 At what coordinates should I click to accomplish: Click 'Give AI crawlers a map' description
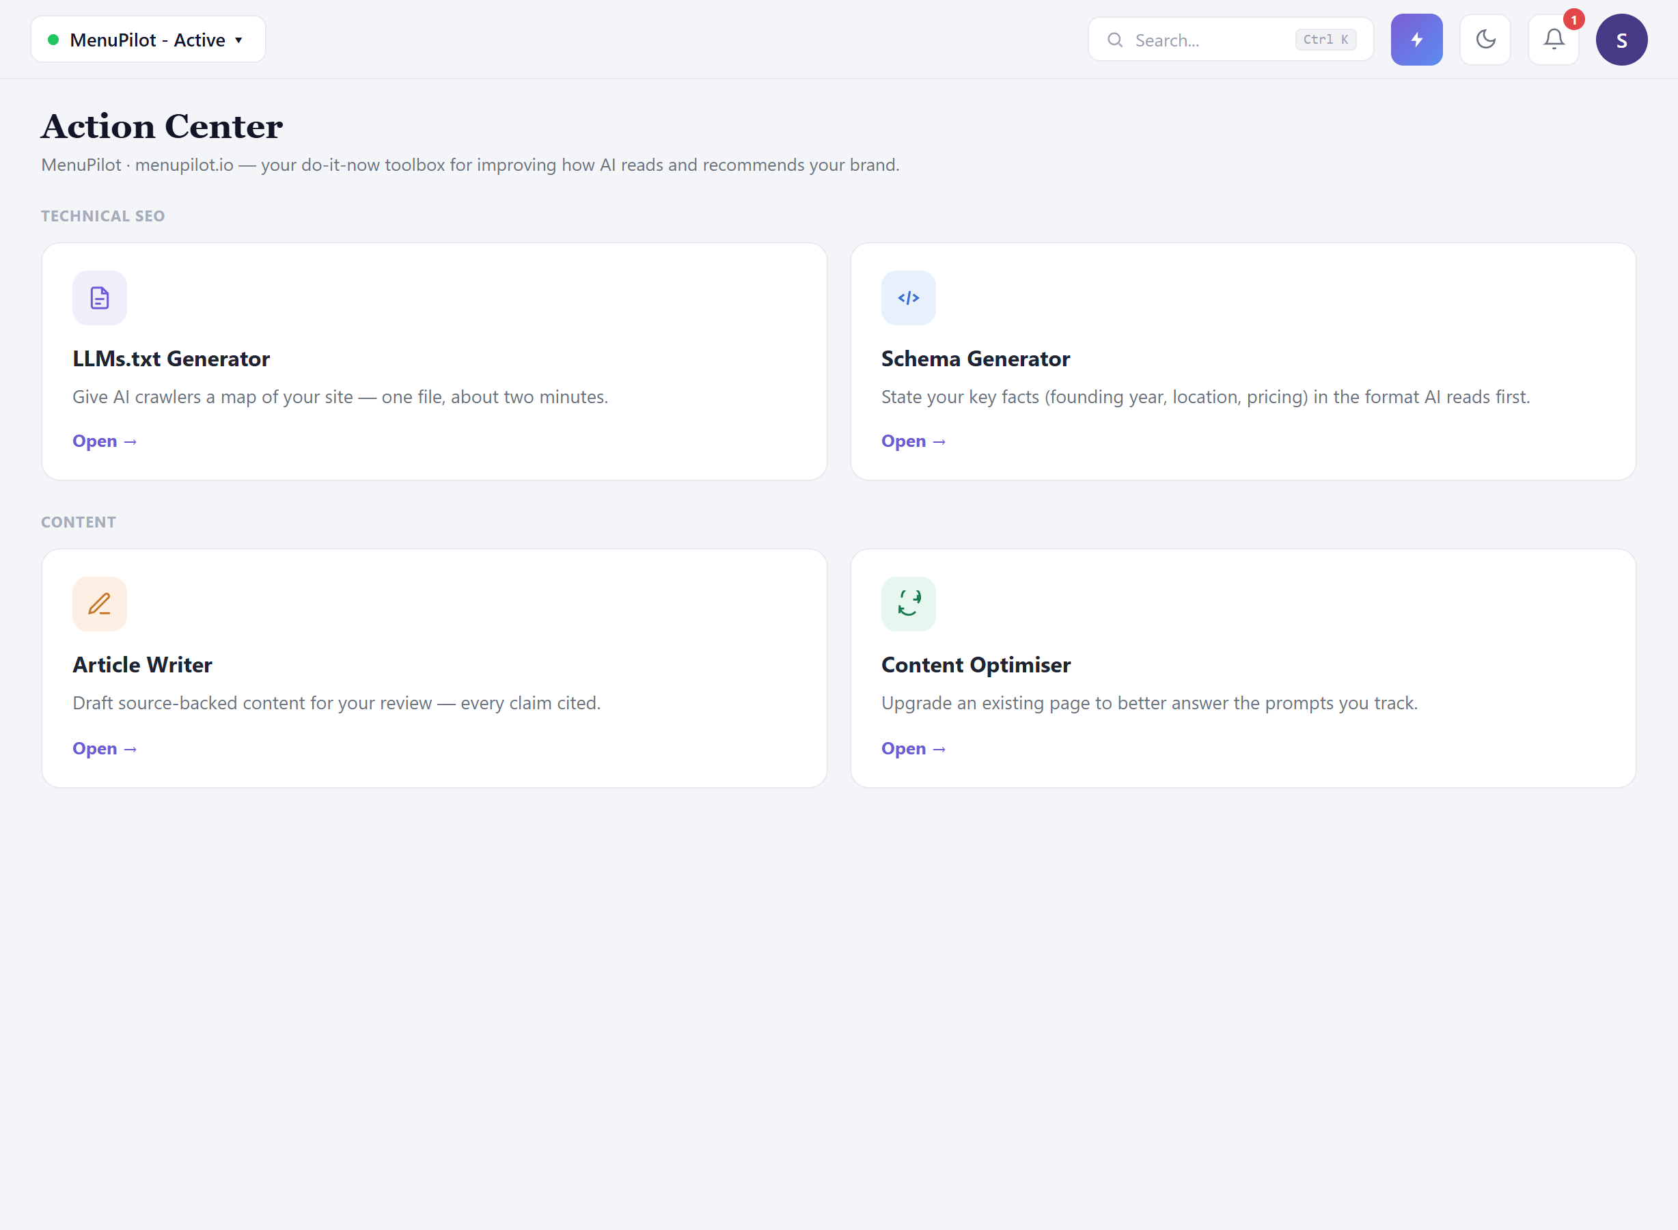pos(340,397)
